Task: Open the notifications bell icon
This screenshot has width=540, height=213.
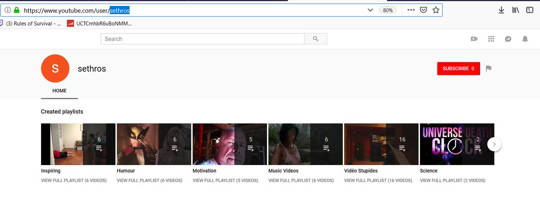Action: click(525, 39)
